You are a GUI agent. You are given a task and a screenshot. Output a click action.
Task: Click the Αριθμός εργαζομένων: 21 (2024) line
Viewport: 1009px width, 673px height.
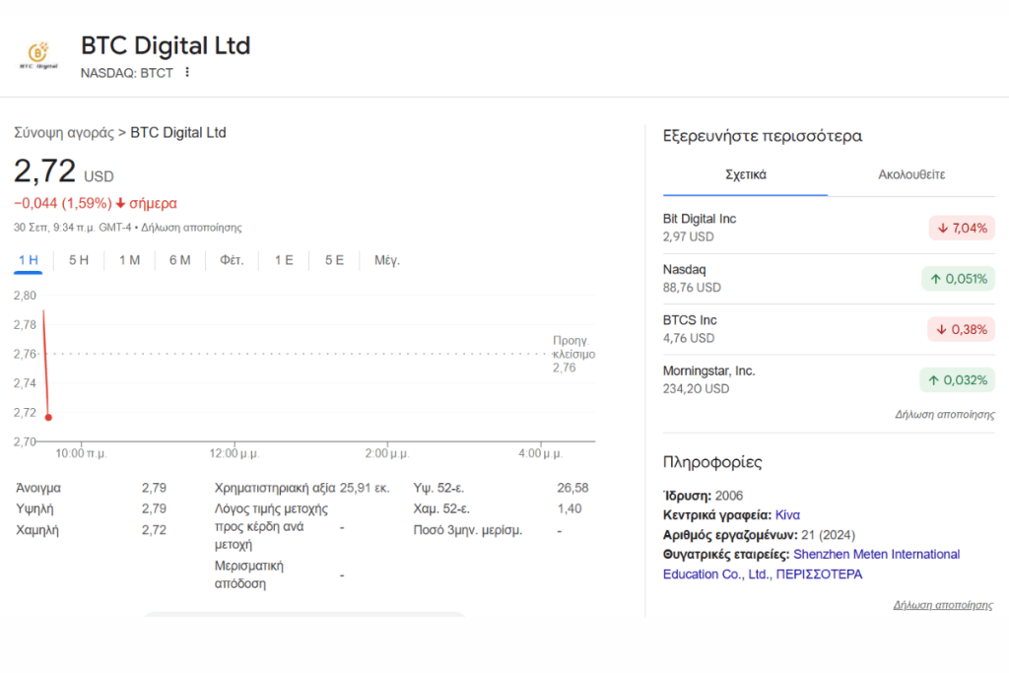[x=759, y=535]
